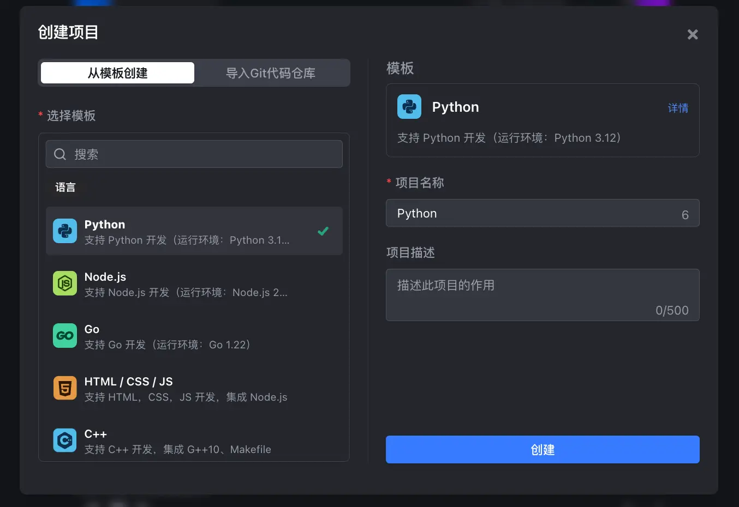739x507 pixels.
Task: Open the 详情 link for Python template
Action: [x=678, y=108]
